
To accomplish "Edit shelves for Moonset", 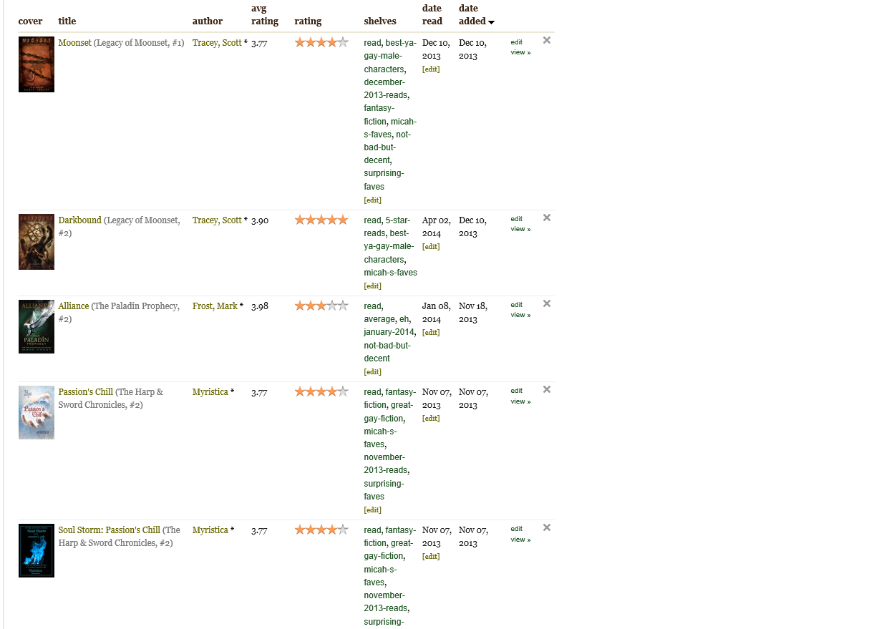I will (372, 200).
